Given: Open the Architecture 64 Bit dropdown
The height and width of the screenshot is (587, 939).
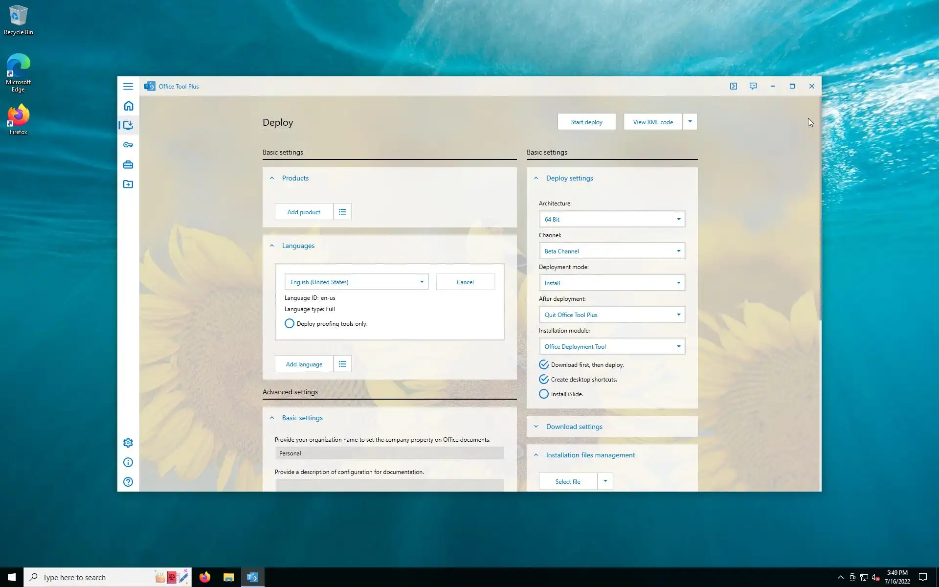Looking at the screenshot, I should point(611,219).
